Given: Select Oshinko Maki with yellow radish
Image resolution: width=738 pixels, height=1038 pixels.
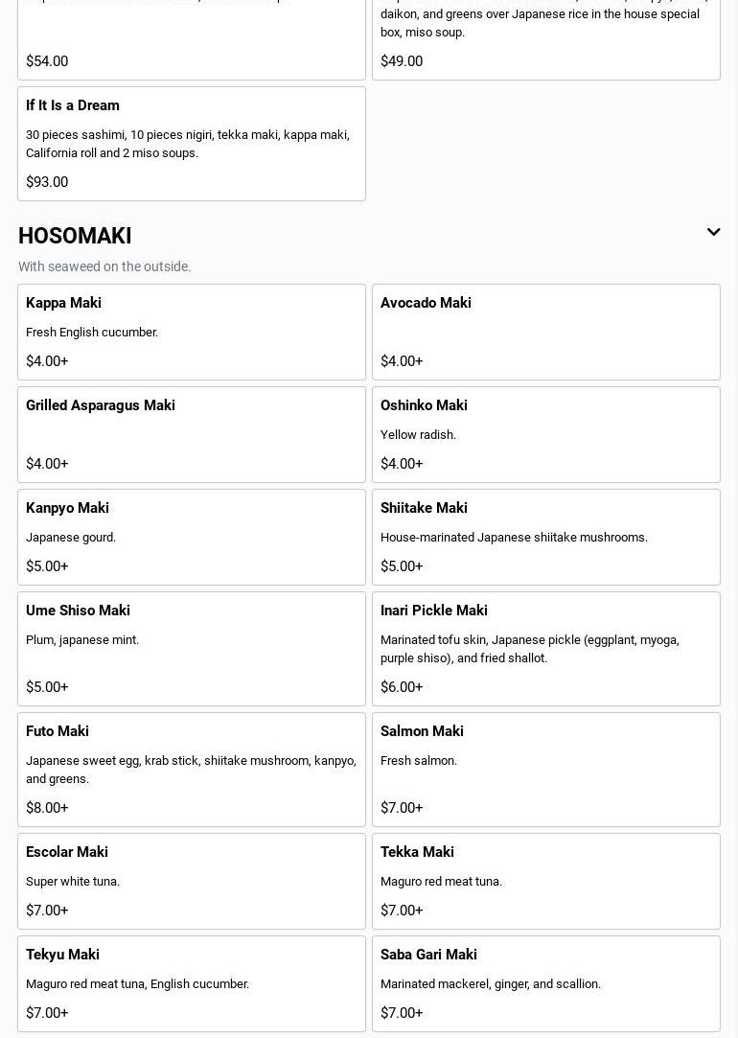Looking at the screenshot, I should click(545, 434).
